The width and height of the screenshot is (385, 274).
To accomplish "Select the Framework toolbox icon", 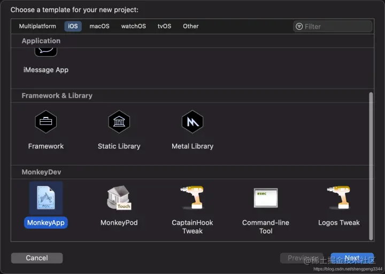I will coord(46,122).
